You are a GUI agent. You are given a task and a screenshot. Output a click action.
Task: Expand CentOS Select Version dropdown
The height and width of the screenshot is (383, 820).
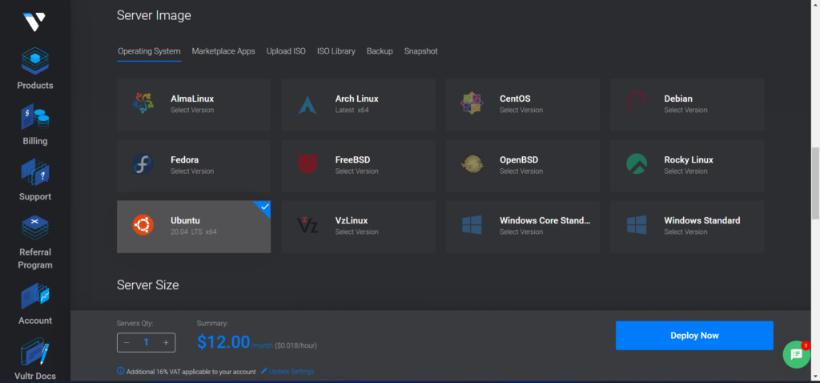(521, 111)
